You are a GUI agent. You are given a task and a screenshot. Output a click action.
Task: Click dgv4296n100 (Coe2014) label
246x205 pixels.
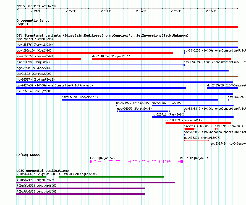[x=34, y=50]
